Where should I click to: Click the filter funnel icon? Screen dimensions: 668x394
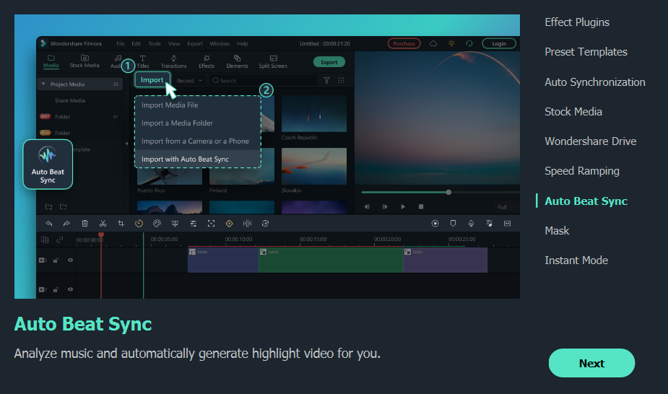pyautogui.click(x=326, y=80)
